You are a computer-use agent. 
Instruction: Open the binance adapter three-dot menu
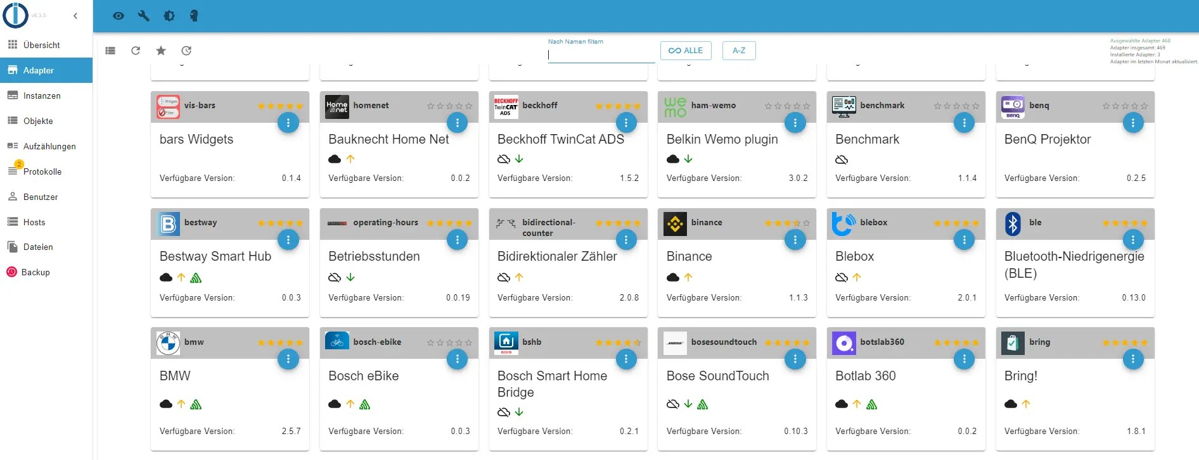click(795, 240)
